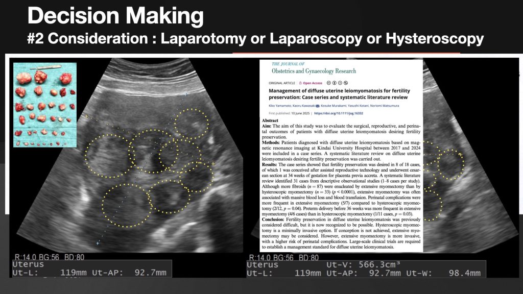Click the "Uterus" label in the right measurement box
523x294 pixels.
coord(263,265)
